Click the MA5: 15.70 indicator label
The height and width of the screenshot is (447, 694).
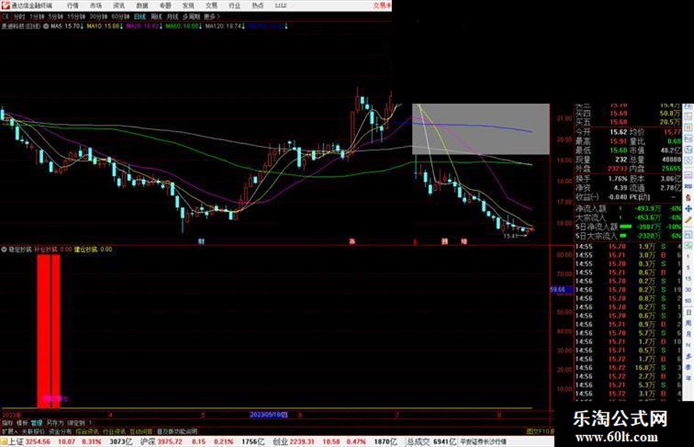coord(66,26)
